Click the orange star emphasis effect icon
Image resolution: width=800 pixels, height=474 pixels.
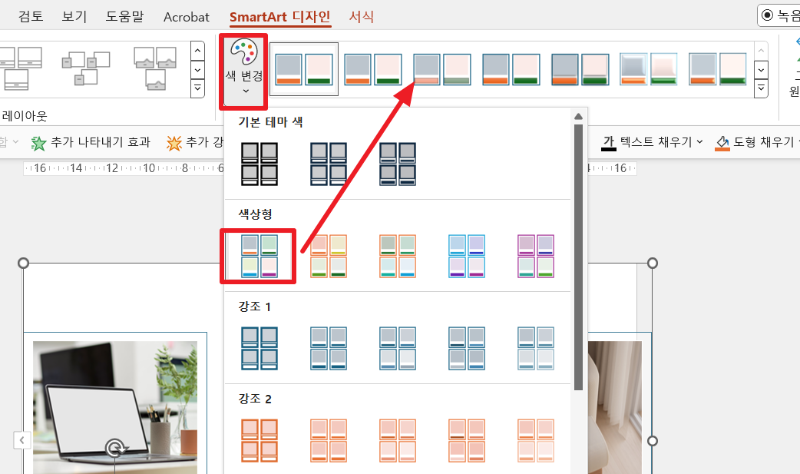coord(174,143)
